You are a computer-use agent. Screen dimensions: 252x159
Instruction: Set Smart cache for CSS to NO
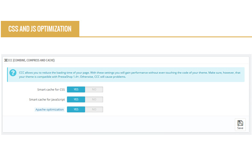pyautogui.click(x=94, y=89)
